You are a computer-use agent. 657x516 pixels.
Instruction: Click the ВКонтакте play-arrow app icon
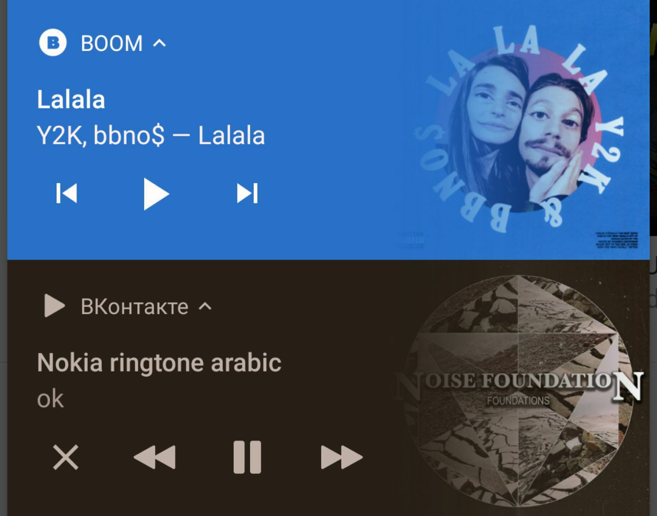(x=55, y=306)
